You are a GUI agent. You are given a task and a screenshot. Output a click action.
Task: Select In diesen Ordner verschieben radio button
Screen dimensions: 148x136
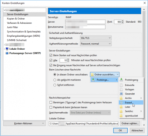tap(55, 74)
